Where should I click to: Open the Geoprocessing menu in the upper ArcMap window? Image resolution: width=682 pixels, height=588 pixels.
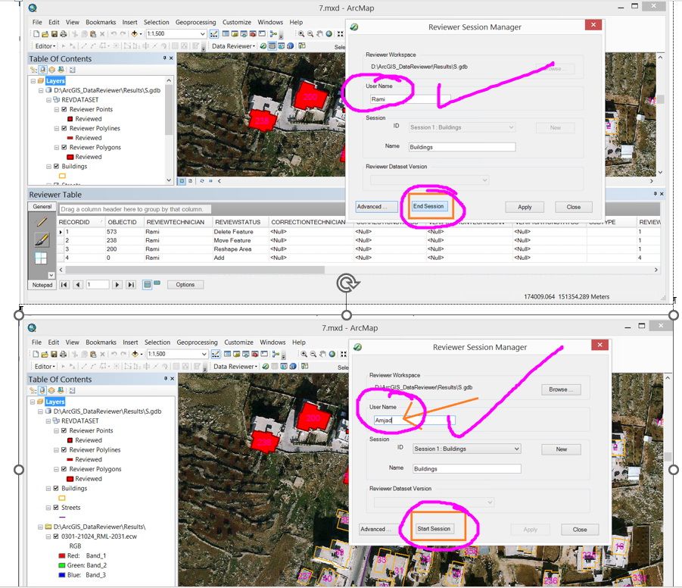click(x=195, y=22)
